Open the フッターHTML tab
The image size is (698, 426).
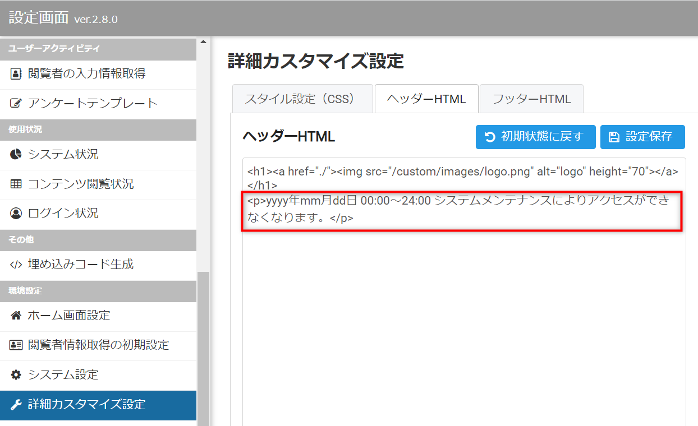pos(531,99)
